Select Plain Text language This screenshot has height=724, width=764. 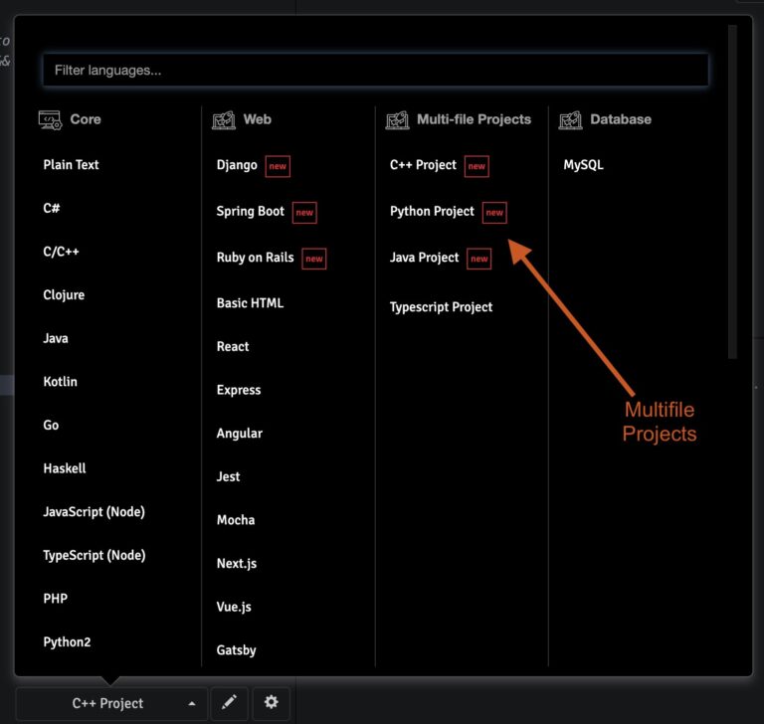point(72,165)
